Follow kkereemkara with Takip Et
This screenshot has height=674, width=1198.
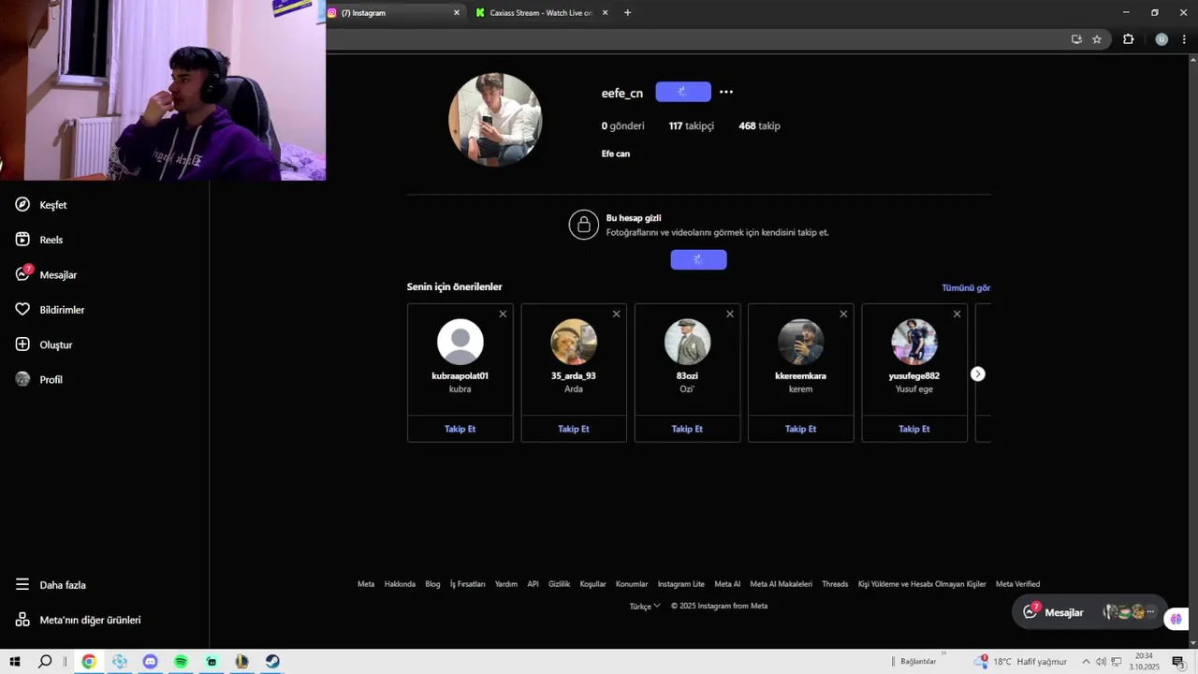pos(801,429)
